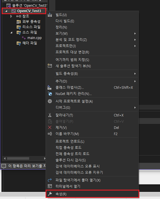Choose 다시 빌드(E)
Viewport: 160px width, 199px height.
tap(92, 21)
